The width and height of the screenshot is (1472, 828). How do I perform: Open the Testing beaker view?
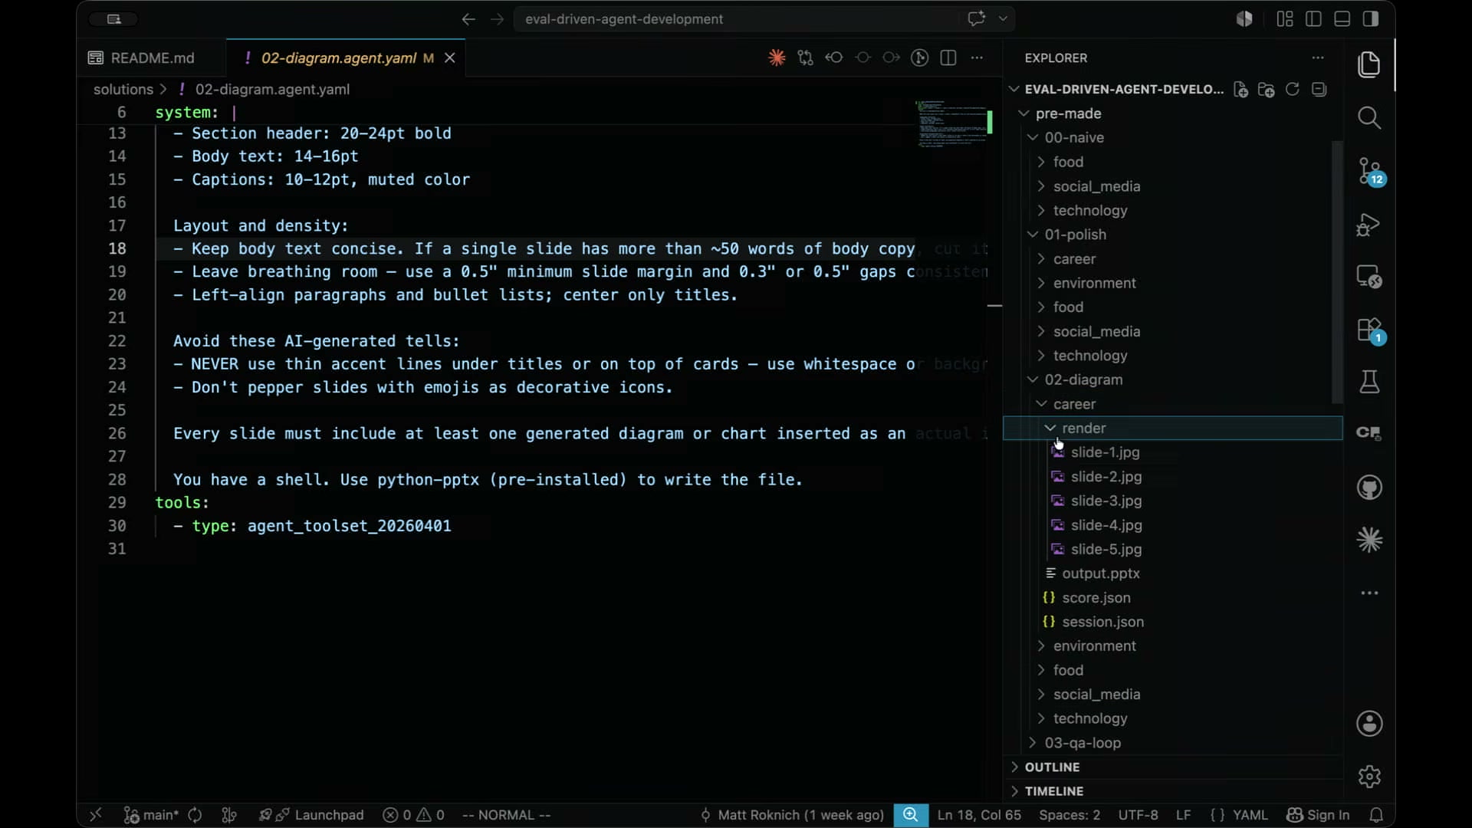[1369, 382]
